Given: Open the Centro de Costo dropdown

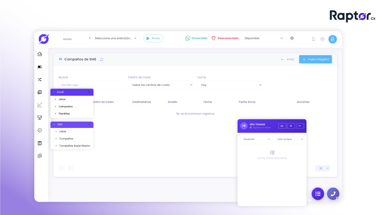Looking at the screenshot, I should coord(161,85).
